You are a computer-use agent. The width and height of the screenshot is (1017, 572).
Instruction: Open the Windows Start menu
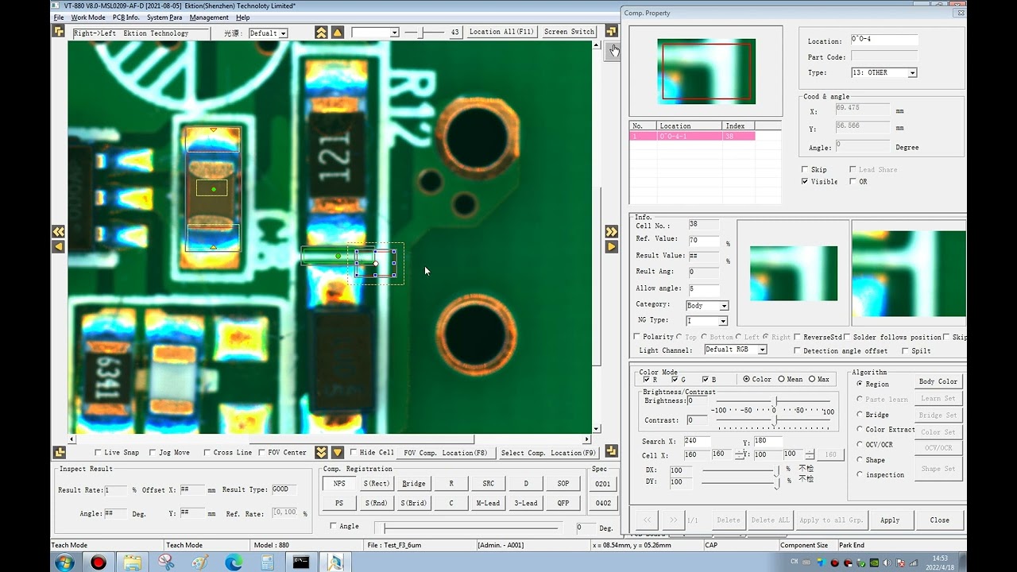(x=65, y=562)
